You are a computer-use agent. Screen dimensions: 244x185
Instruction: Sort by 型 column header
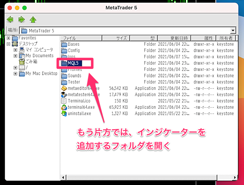coord(144,38)
